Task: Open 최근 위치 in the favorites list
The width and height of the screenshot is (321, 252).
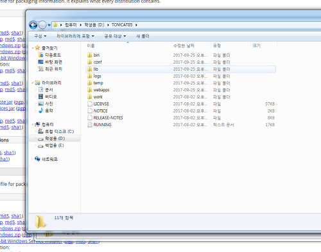Action: click(x=53, y=69)
